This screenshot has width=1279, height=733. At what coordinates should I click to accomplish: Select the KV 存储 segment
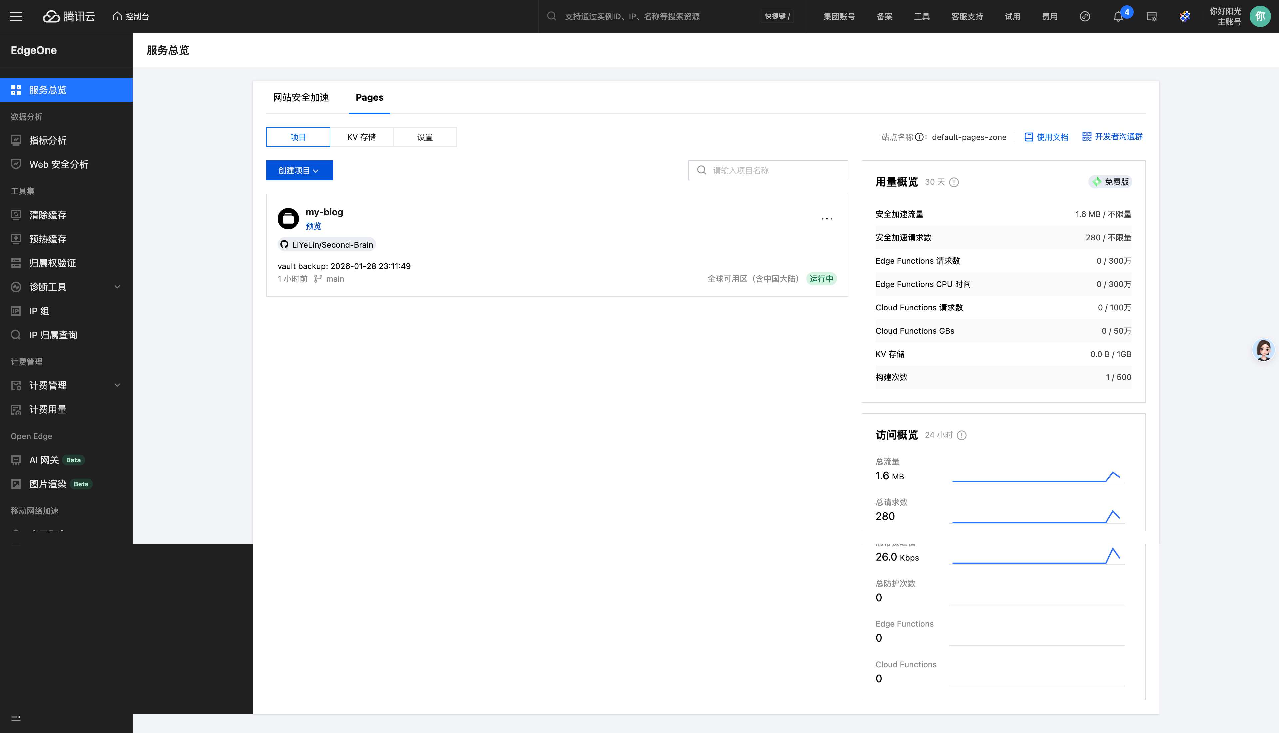(x=361, y=137)
